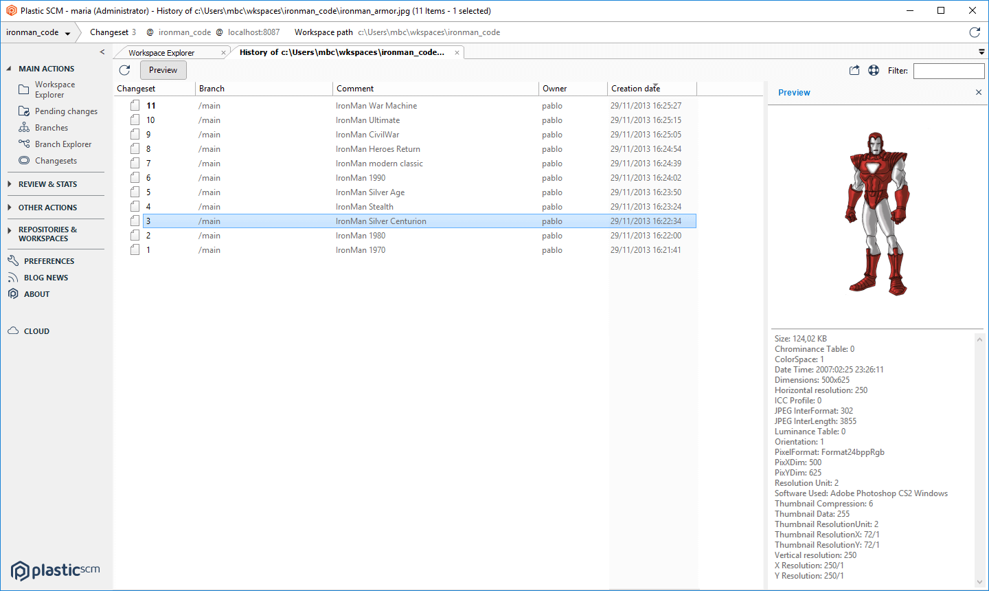The height and width of the screenshot is (591, 989).
Task: Open the tab list dropdown arrow
Action: pyautogui.click(x=981, y=52)
